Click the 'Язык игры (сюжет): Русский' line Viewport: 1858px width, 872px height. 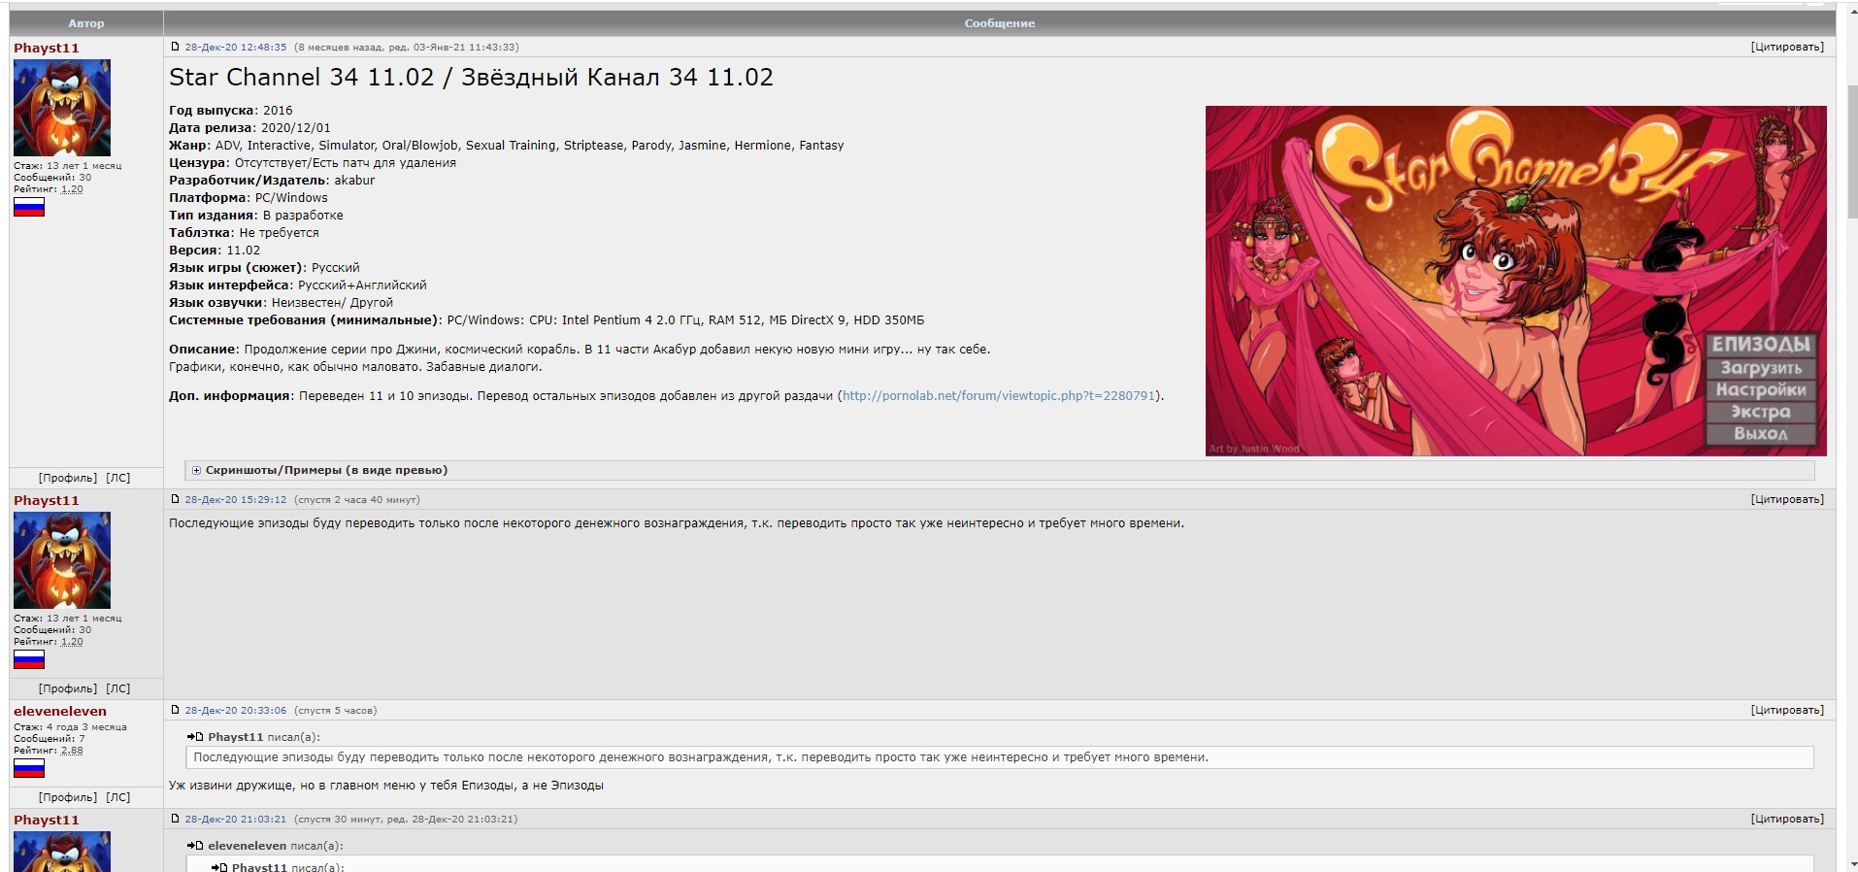pyautogui.click(x=264, y=268)
